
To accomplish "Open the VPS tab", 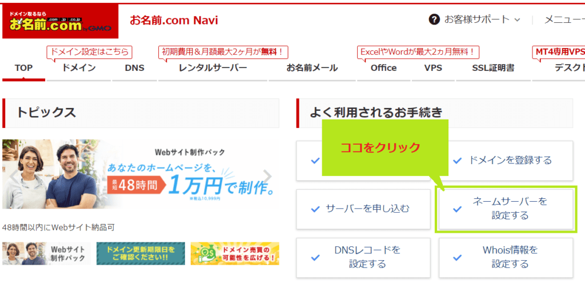I will click(433, 68).
